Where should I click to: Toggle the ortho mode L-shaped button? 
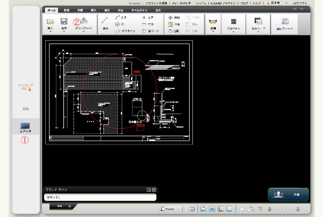(220, 209)
